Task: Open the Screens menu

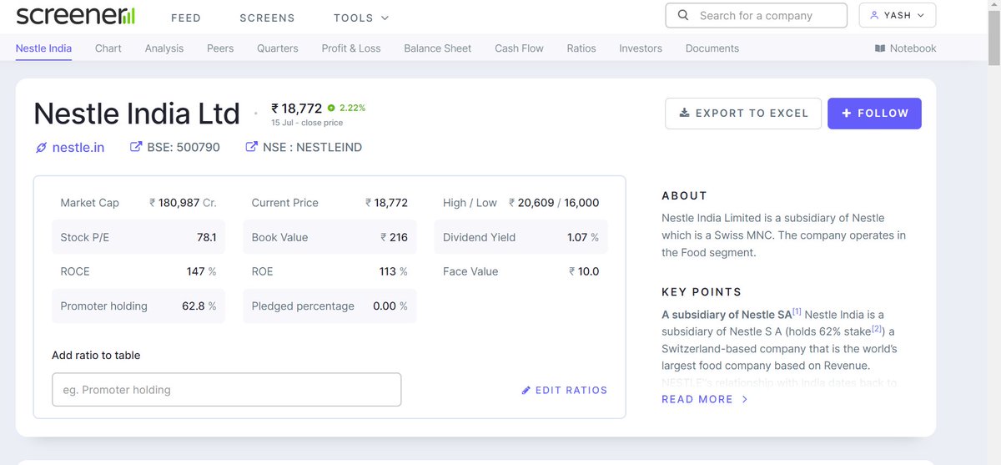Action: pos(267,18)
